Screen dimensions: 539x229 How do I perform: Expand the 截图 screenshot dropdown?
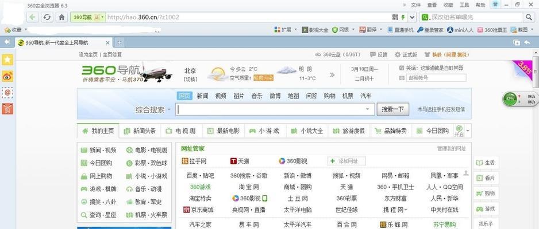tap(533, 30)
